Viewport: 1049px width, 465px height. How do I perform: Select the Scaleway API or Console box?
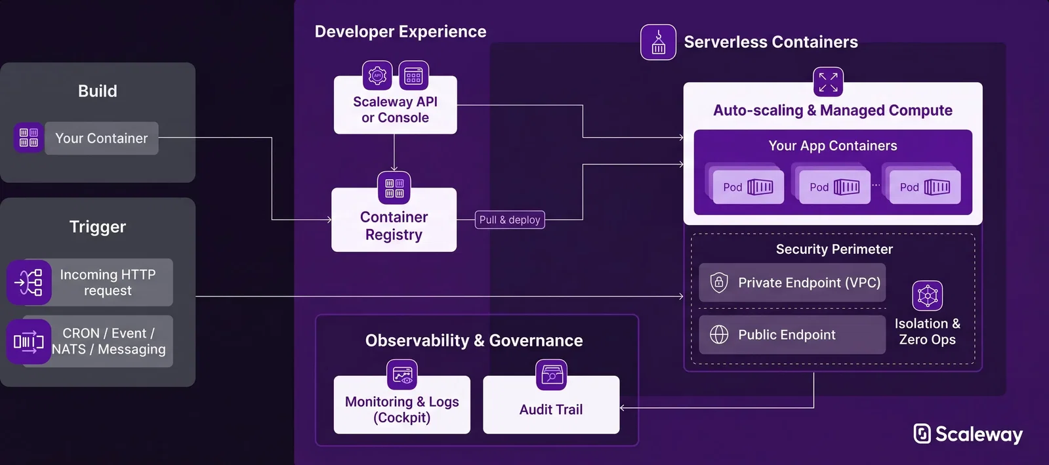396,105
